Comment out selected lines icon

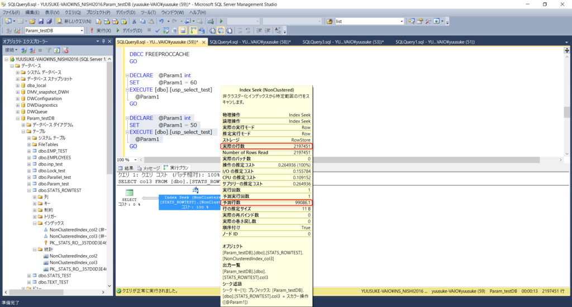click(x=239, y=31)
